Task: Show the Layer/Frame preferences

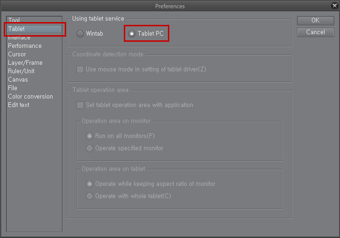Action: click(x=25, y=63)
